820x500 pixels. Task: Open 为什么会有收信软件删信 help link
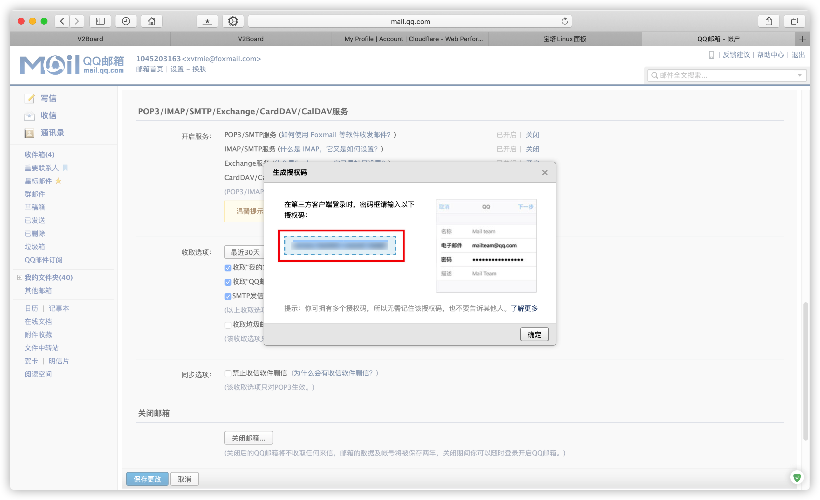333,373
